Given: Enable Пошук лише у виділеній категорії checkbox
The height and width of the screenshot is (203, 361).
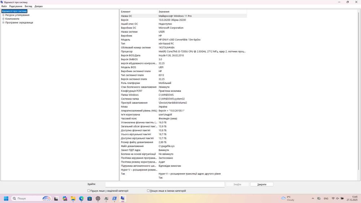Looking at the screenshot, I should point(89,191).
